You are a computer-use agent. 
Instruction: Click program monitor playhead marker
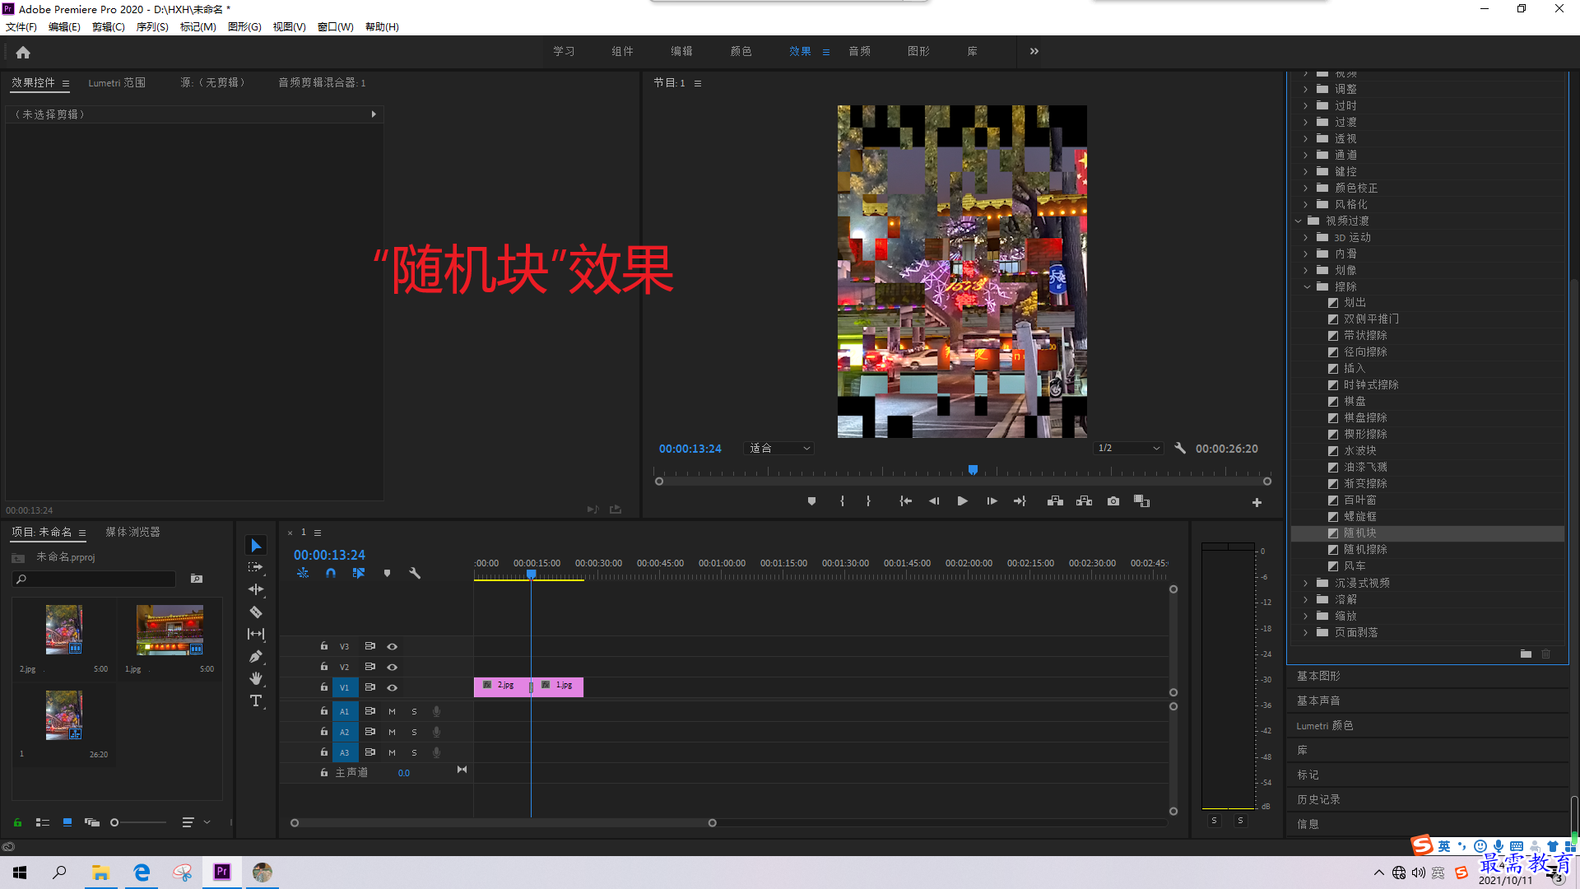click(973, 470)
